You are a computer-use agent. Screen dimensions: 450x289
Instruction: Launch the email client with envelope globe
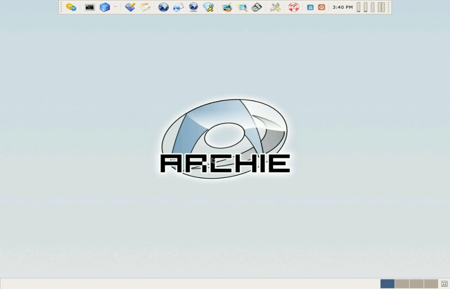pyautogui.click(x=178, y=7)
